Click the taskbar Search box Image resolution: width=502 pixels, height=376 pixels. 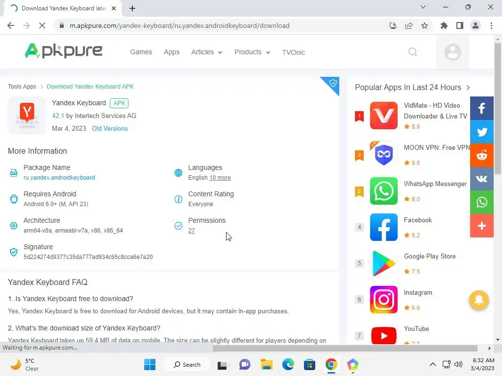[187, 364]
